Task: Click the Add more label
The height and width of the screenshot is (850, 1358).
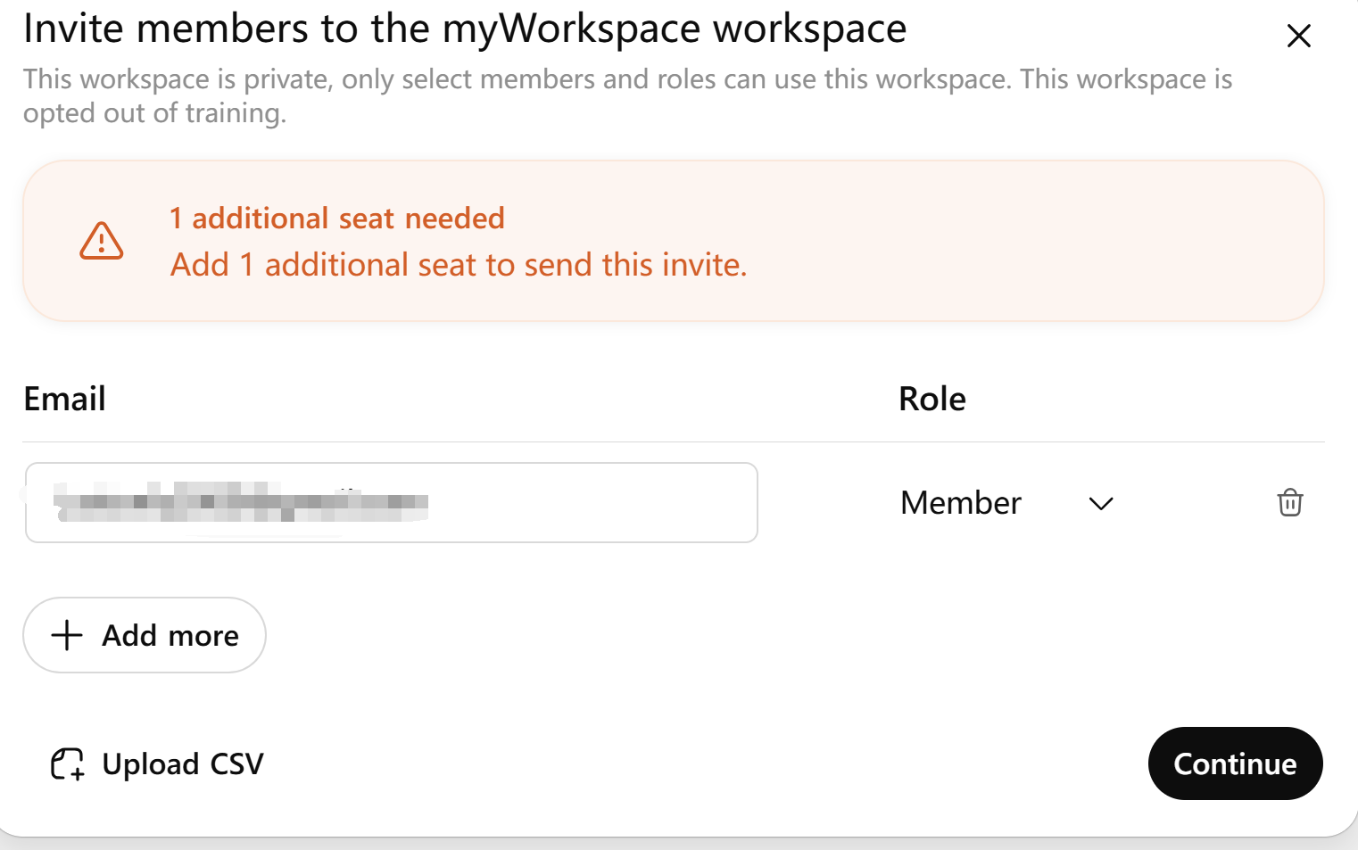Action: [170, 635]
